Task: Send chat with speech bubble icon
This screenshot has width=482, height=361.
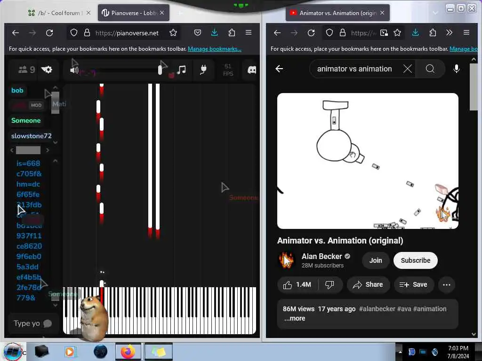Action: [x=48, y=323]
